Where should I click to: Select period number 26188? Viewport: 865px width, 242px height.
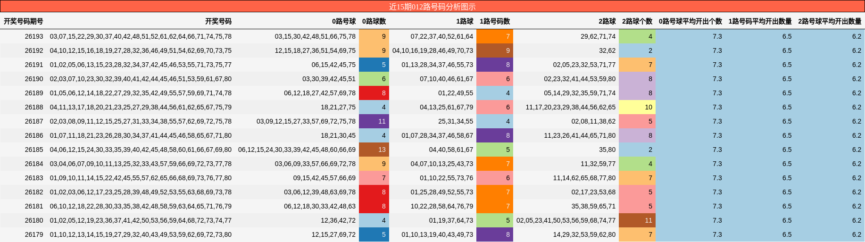(34, 107)
